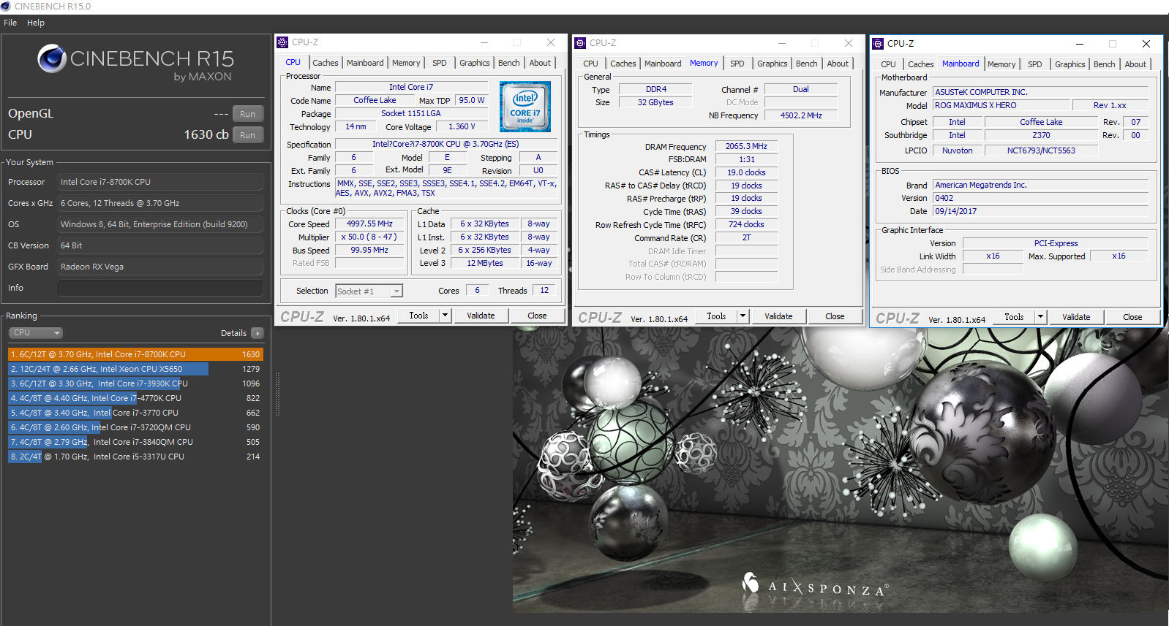The image size is (1169, 626).
Task: Click the Processor field in Your System
Action: [160, 182]
